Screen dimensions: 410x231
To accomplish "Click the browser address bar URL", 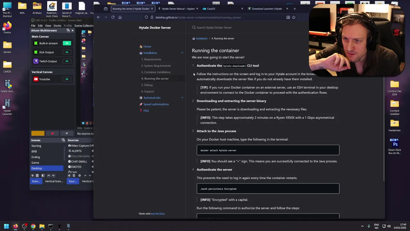I will click(x=198, y=17).
